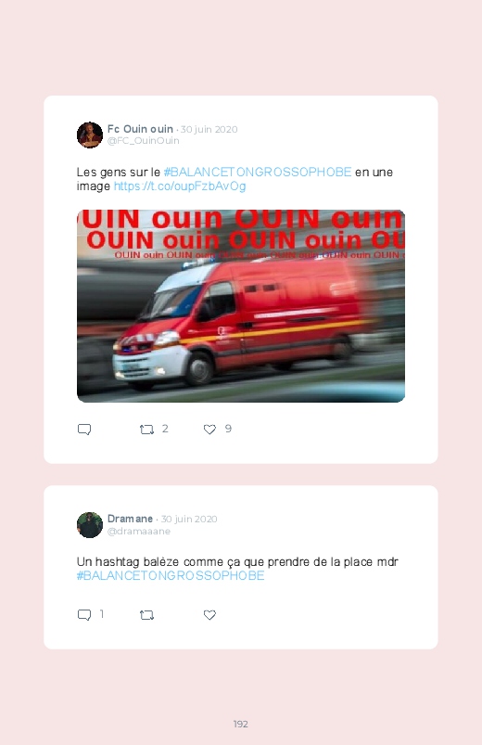Viewport: 482px width, 745px height.
Task: Follow the https://t.co/oupFzbAvOg link
Action: click(180, 186)
